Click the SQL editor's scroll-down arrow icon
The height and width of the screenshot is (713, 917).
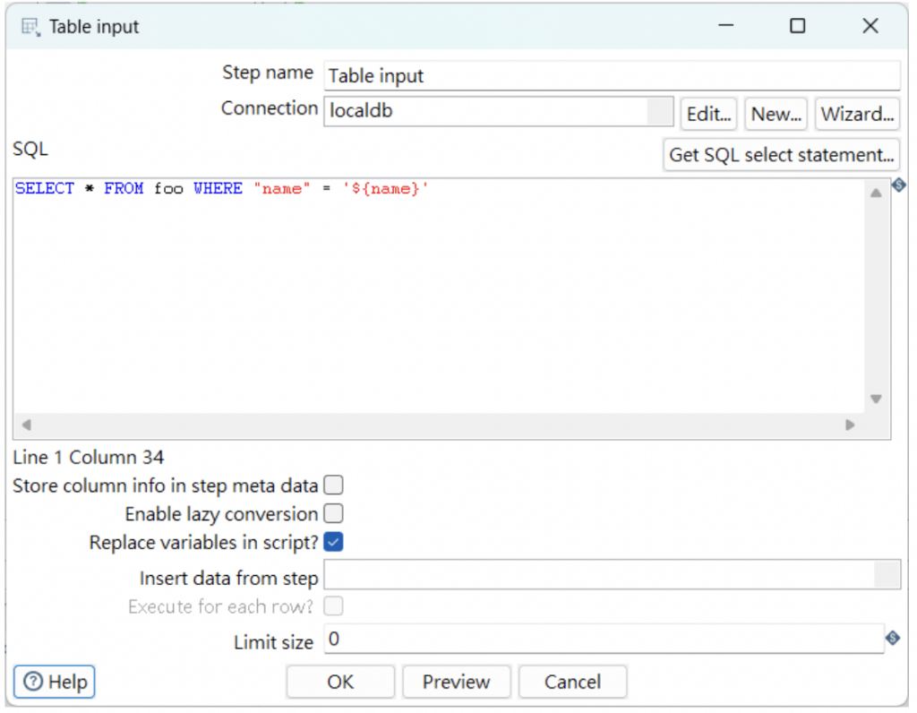point(878,399)
